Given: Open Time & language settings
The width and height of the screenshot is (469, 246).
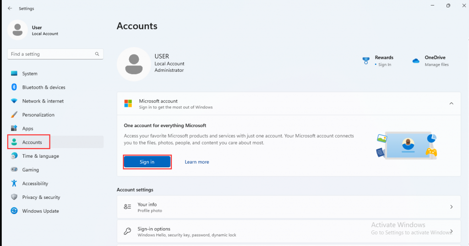Looking at the screenshot, I should pyautogui.click(x=55, y=156).
